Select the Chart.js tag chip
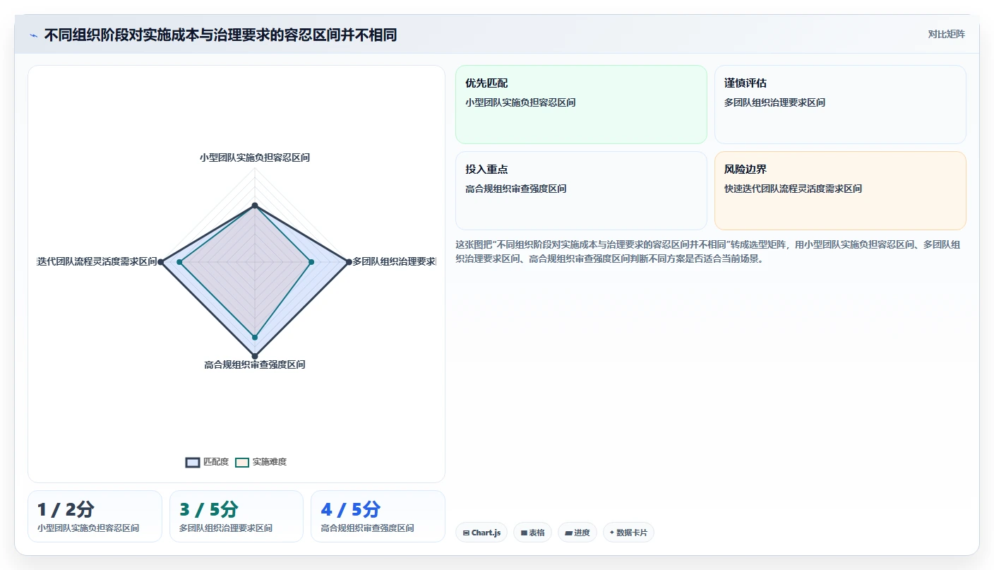994x570 pixels. tap(481, 533)
